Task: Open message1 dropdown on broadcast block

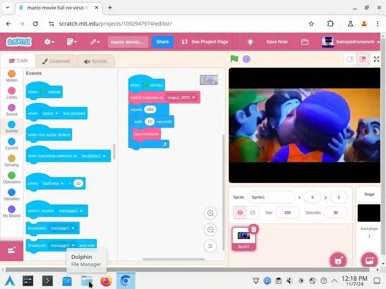Action: [x=62, y=228]
